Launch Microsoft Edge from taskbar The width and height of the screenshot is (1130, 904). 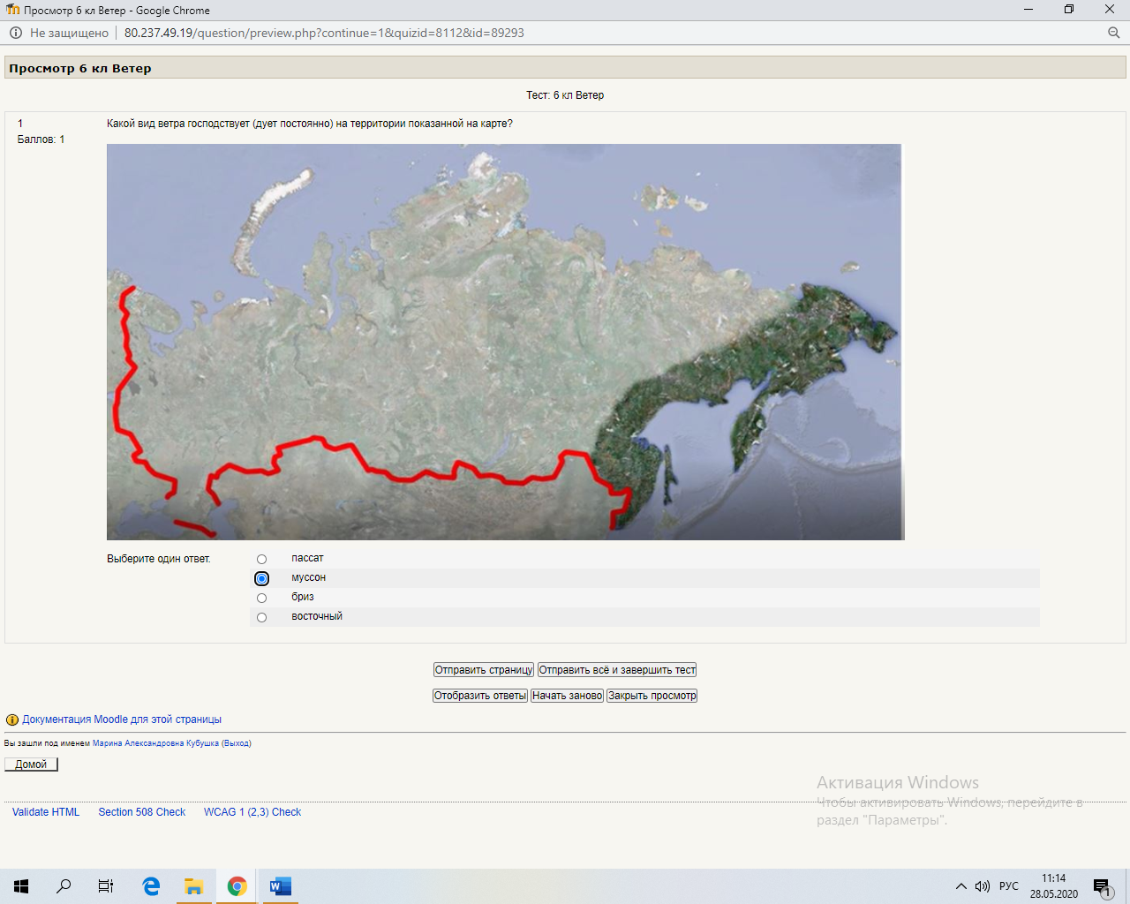tap(151, 886)
